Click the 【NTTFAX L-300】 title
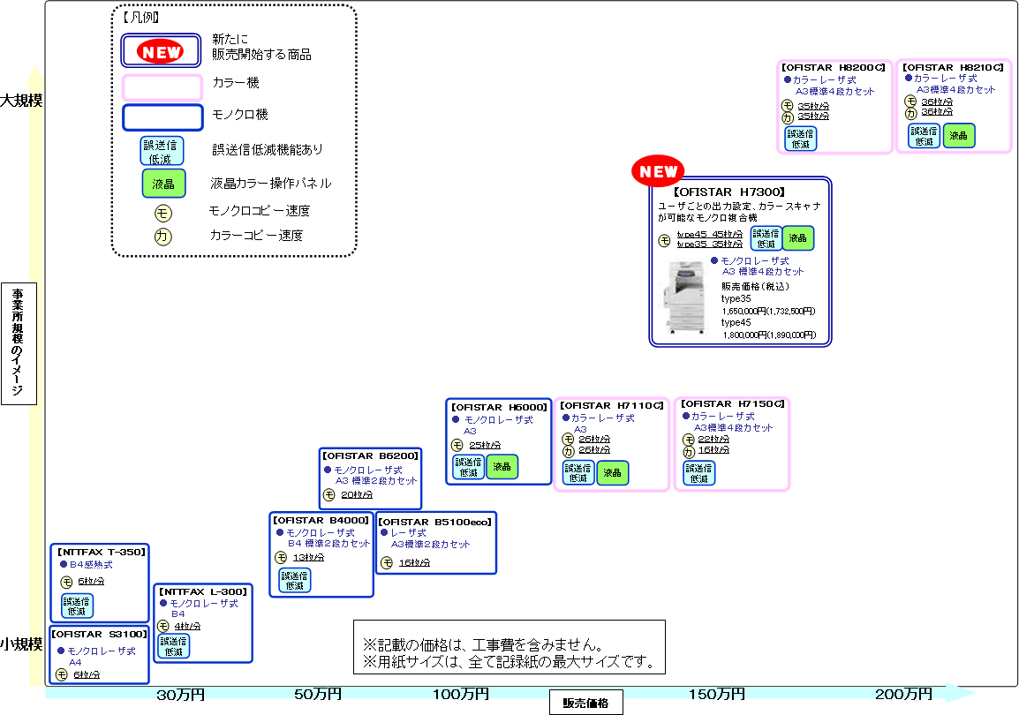 coord(203,591)
